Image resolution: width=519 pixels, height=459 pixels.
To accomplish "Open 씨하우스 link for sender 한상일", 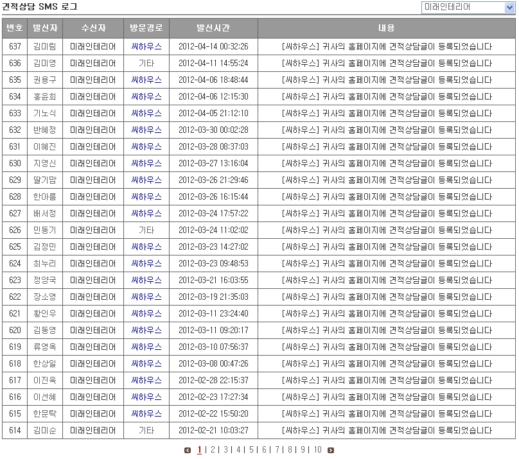I will [146, 364].
